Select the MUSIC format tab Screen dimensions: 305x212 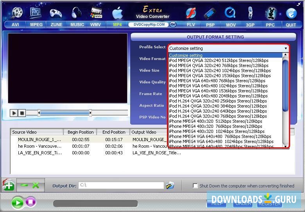point(77,25)
